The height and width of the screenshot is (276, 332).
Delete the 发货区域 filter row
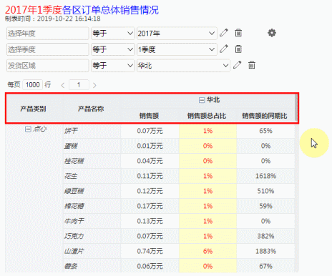(252, 65)
